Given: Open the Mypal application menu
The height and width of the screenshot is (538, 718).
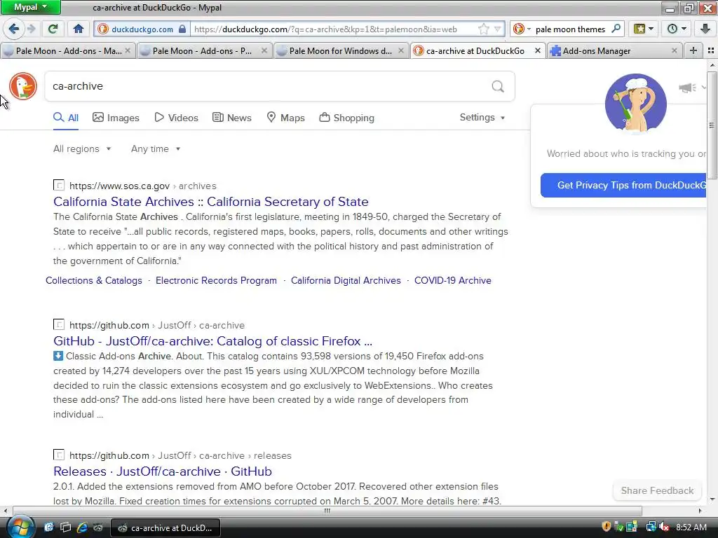Looking at the screenshot, I should click(x=30, y=7).
